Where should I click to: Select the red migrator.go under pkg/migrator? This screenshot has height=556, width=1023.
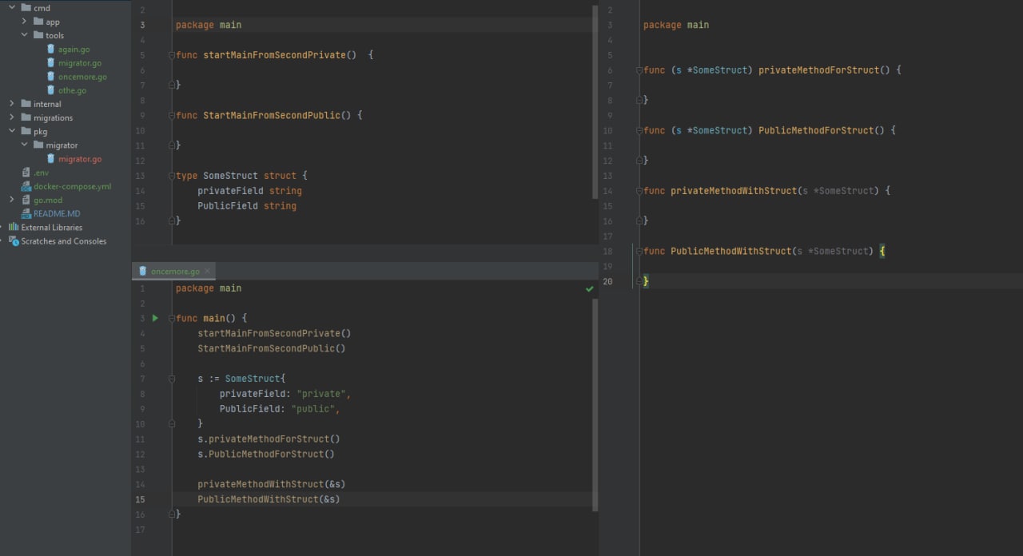(x=79, y=159)
